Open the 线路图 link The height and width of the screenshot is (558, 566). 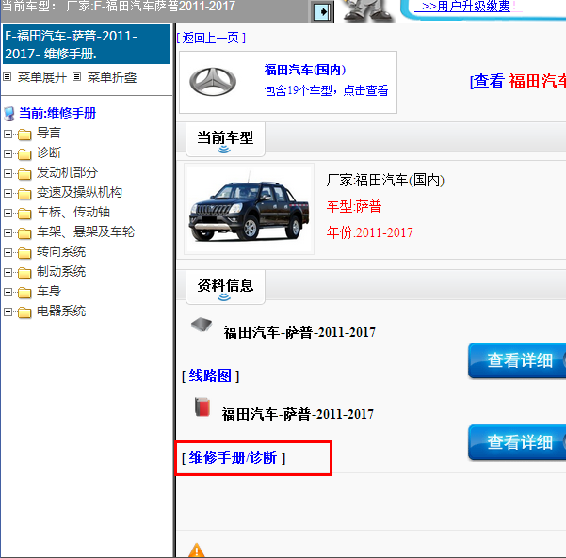pyautogui.click(x=210, y=375)
